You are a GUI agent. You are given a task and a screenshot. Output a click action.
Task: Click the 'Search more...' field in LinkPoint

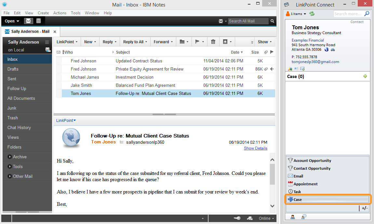349,14
